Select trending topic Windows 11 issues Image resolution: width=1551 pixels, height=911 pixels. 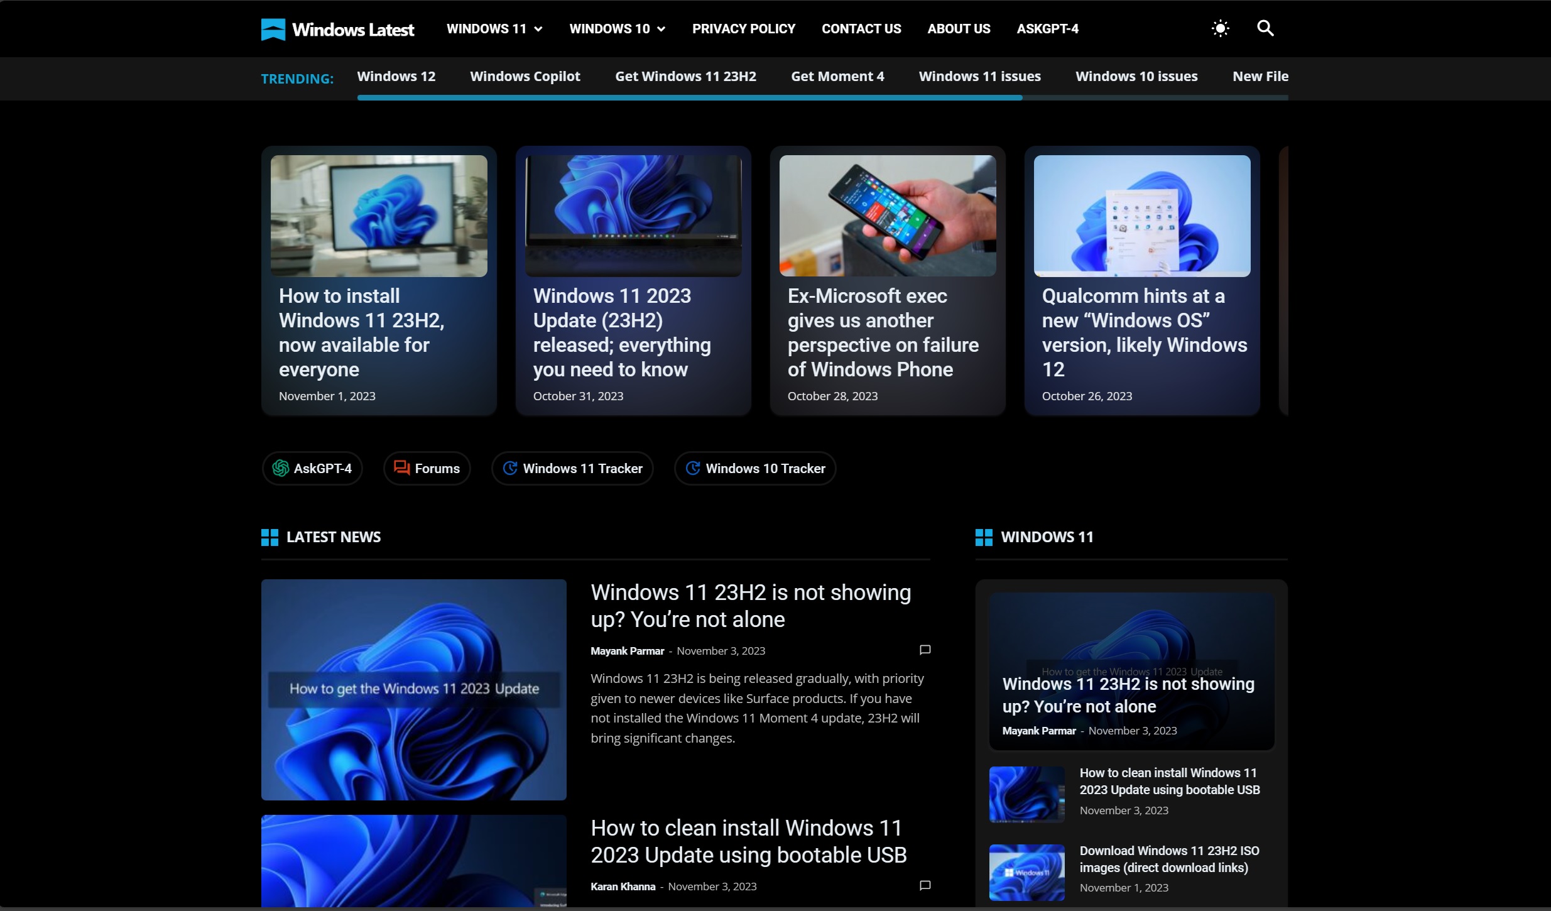point(979,76)
